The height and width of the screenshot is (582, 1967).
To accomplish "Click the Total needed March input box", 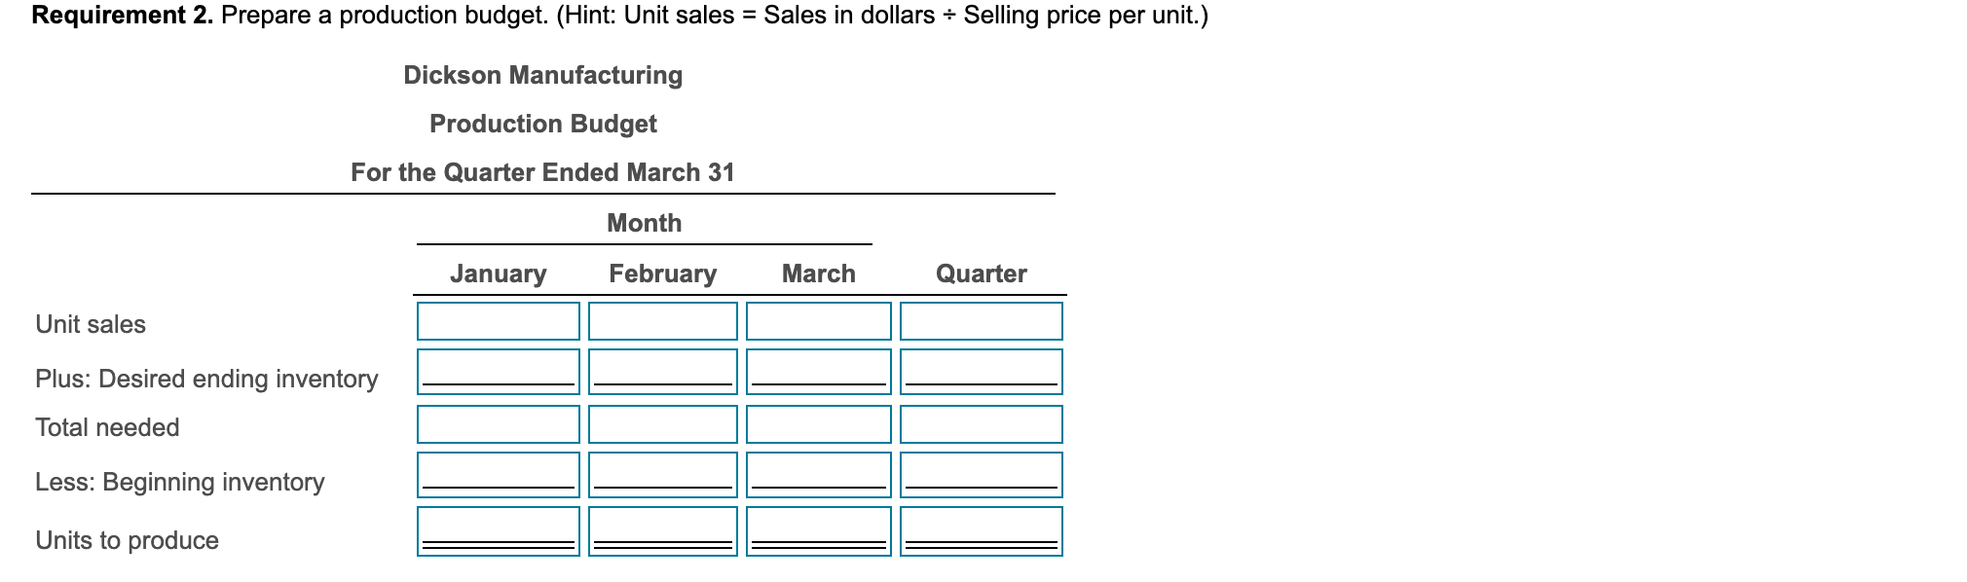I will pyautogui.click(x=818, y=425).
